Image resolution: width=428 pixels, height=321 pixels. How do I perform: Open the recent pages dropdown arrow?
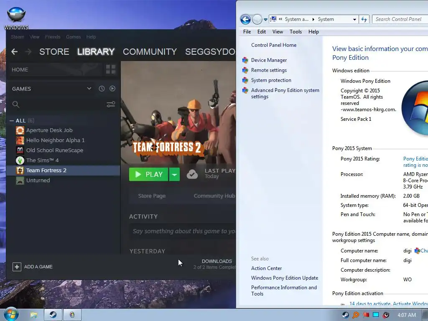click(x=265, y=20)
